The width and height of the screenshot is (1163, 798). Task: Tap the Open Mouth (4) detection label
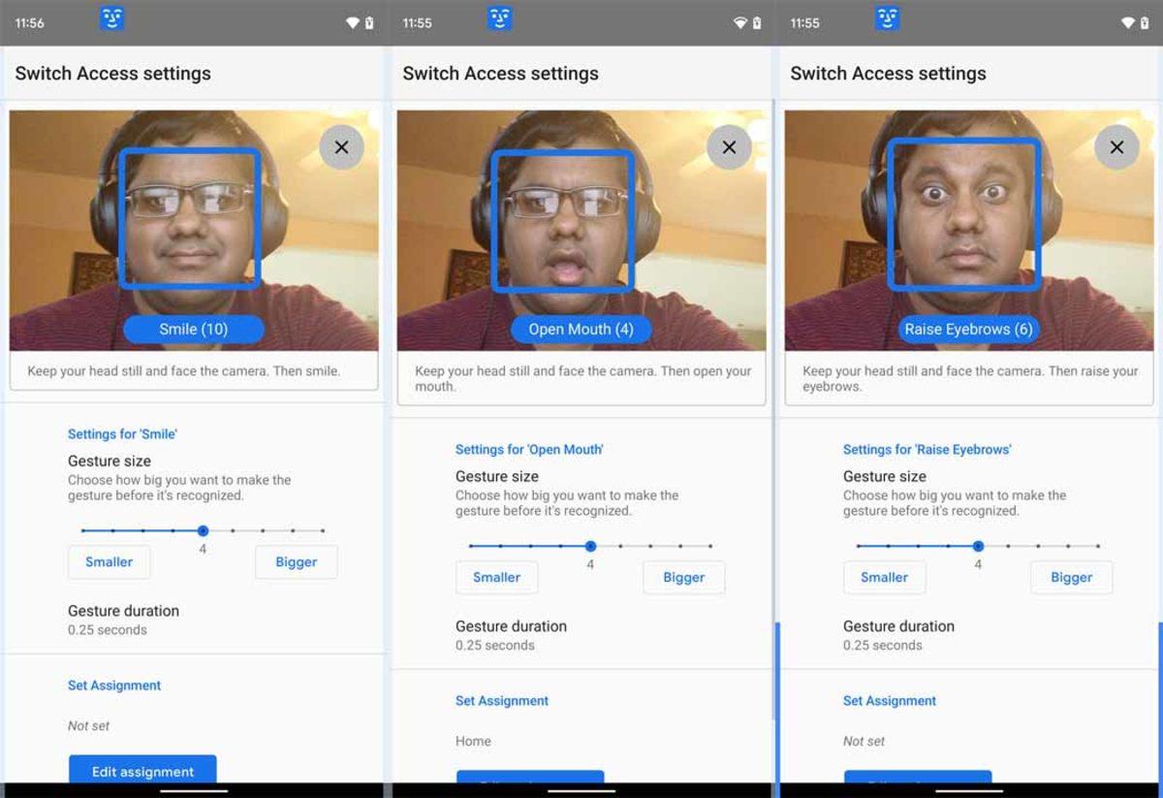click(x=581, y=330)
